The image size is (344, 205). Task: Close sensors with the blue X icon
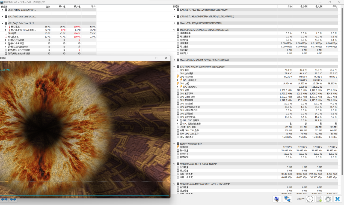[x=338, y=199]
